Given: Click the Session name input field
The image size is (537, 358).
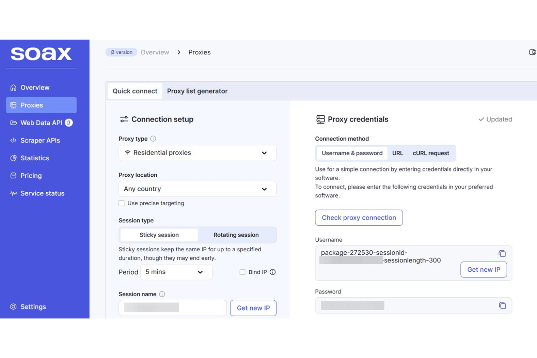Looking at the screenshot, I should (x=173, y=308).
